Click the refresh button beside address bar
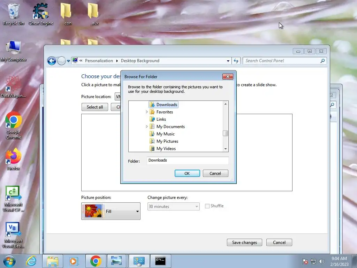 (x=236, y=61)
